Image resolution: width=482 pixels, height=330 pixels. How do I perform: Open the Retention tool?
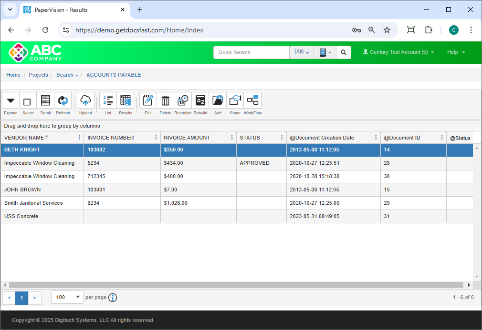click(x=183, y=100)
